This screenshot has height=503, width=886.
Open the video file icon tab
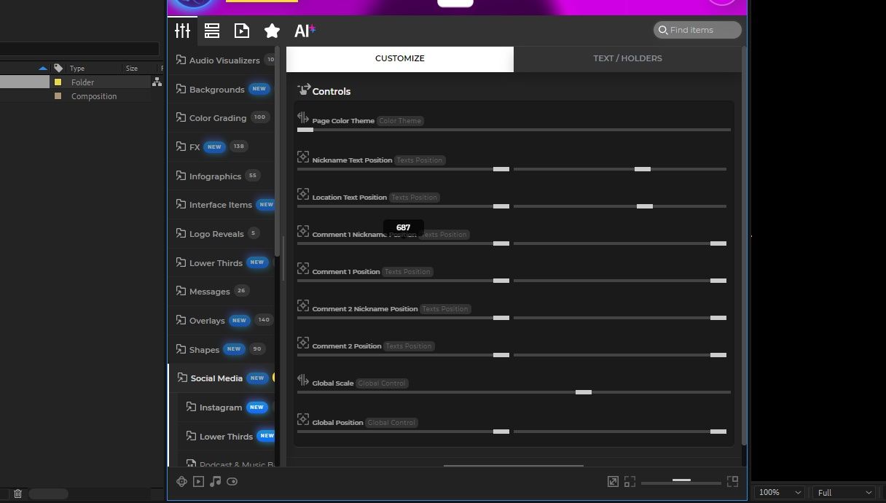pos(242,31)
